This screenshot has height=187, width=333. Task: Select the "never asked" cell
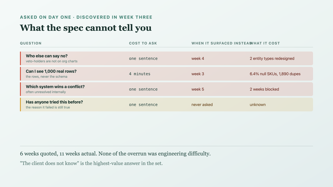[202, 105]
